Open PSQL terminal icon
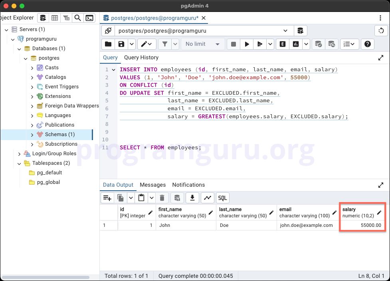Viewport: 390px width, 281px height. point(89,18)
